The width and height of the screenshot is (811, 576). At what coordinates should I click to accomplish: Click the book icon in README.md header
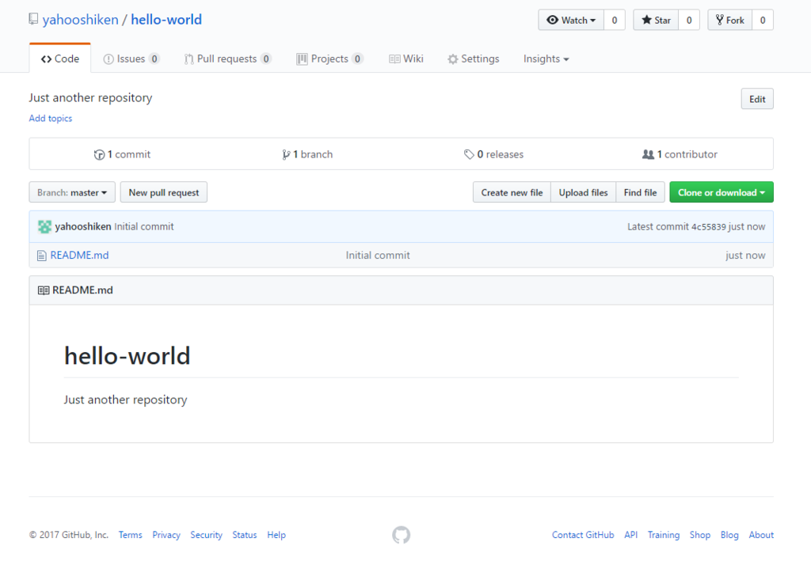point(44,290)
